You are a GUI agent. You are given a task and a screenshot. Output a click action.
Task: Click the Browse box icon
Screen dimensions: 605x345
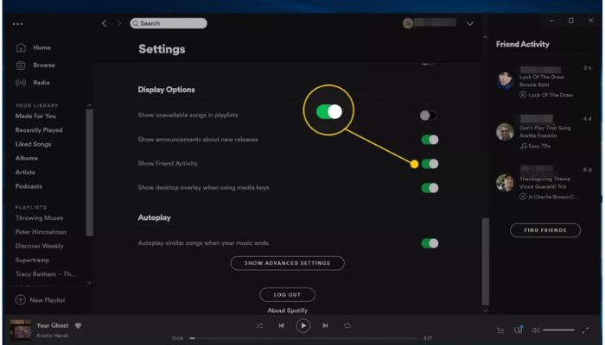tap(21, 66)
